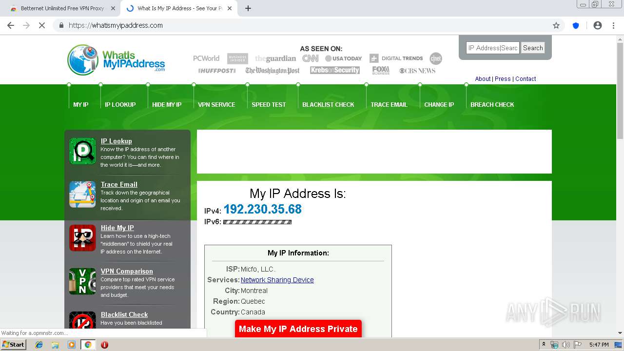Click the About link
The width and height of the screenshot is (624, 351).
483,78
